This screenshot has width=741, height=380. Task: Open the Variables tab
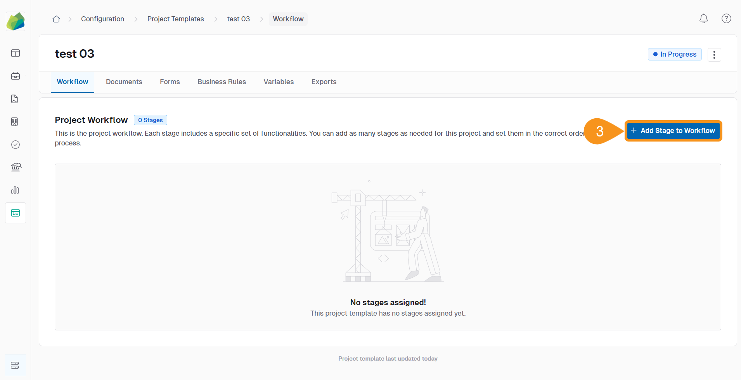tap(279, 82)
